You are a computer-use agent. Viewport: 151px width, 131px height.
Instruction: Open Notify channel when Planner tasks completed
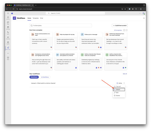click(91, 61)
